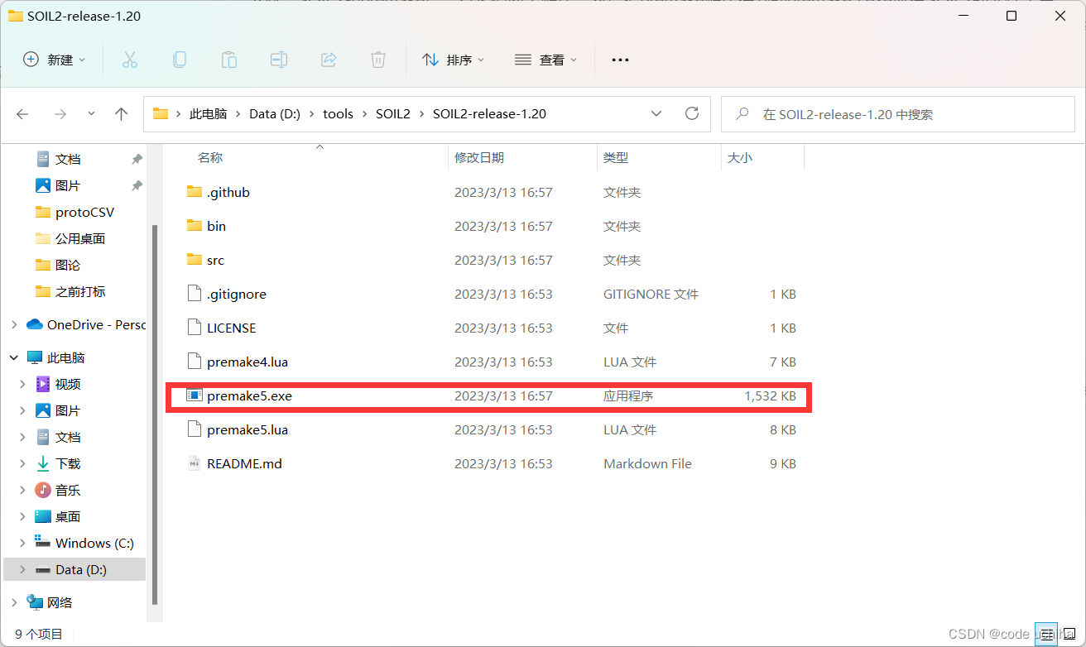The image size is (1086, 647).
Task: Click the Paste icon in the toolbar
Action: 228,59
